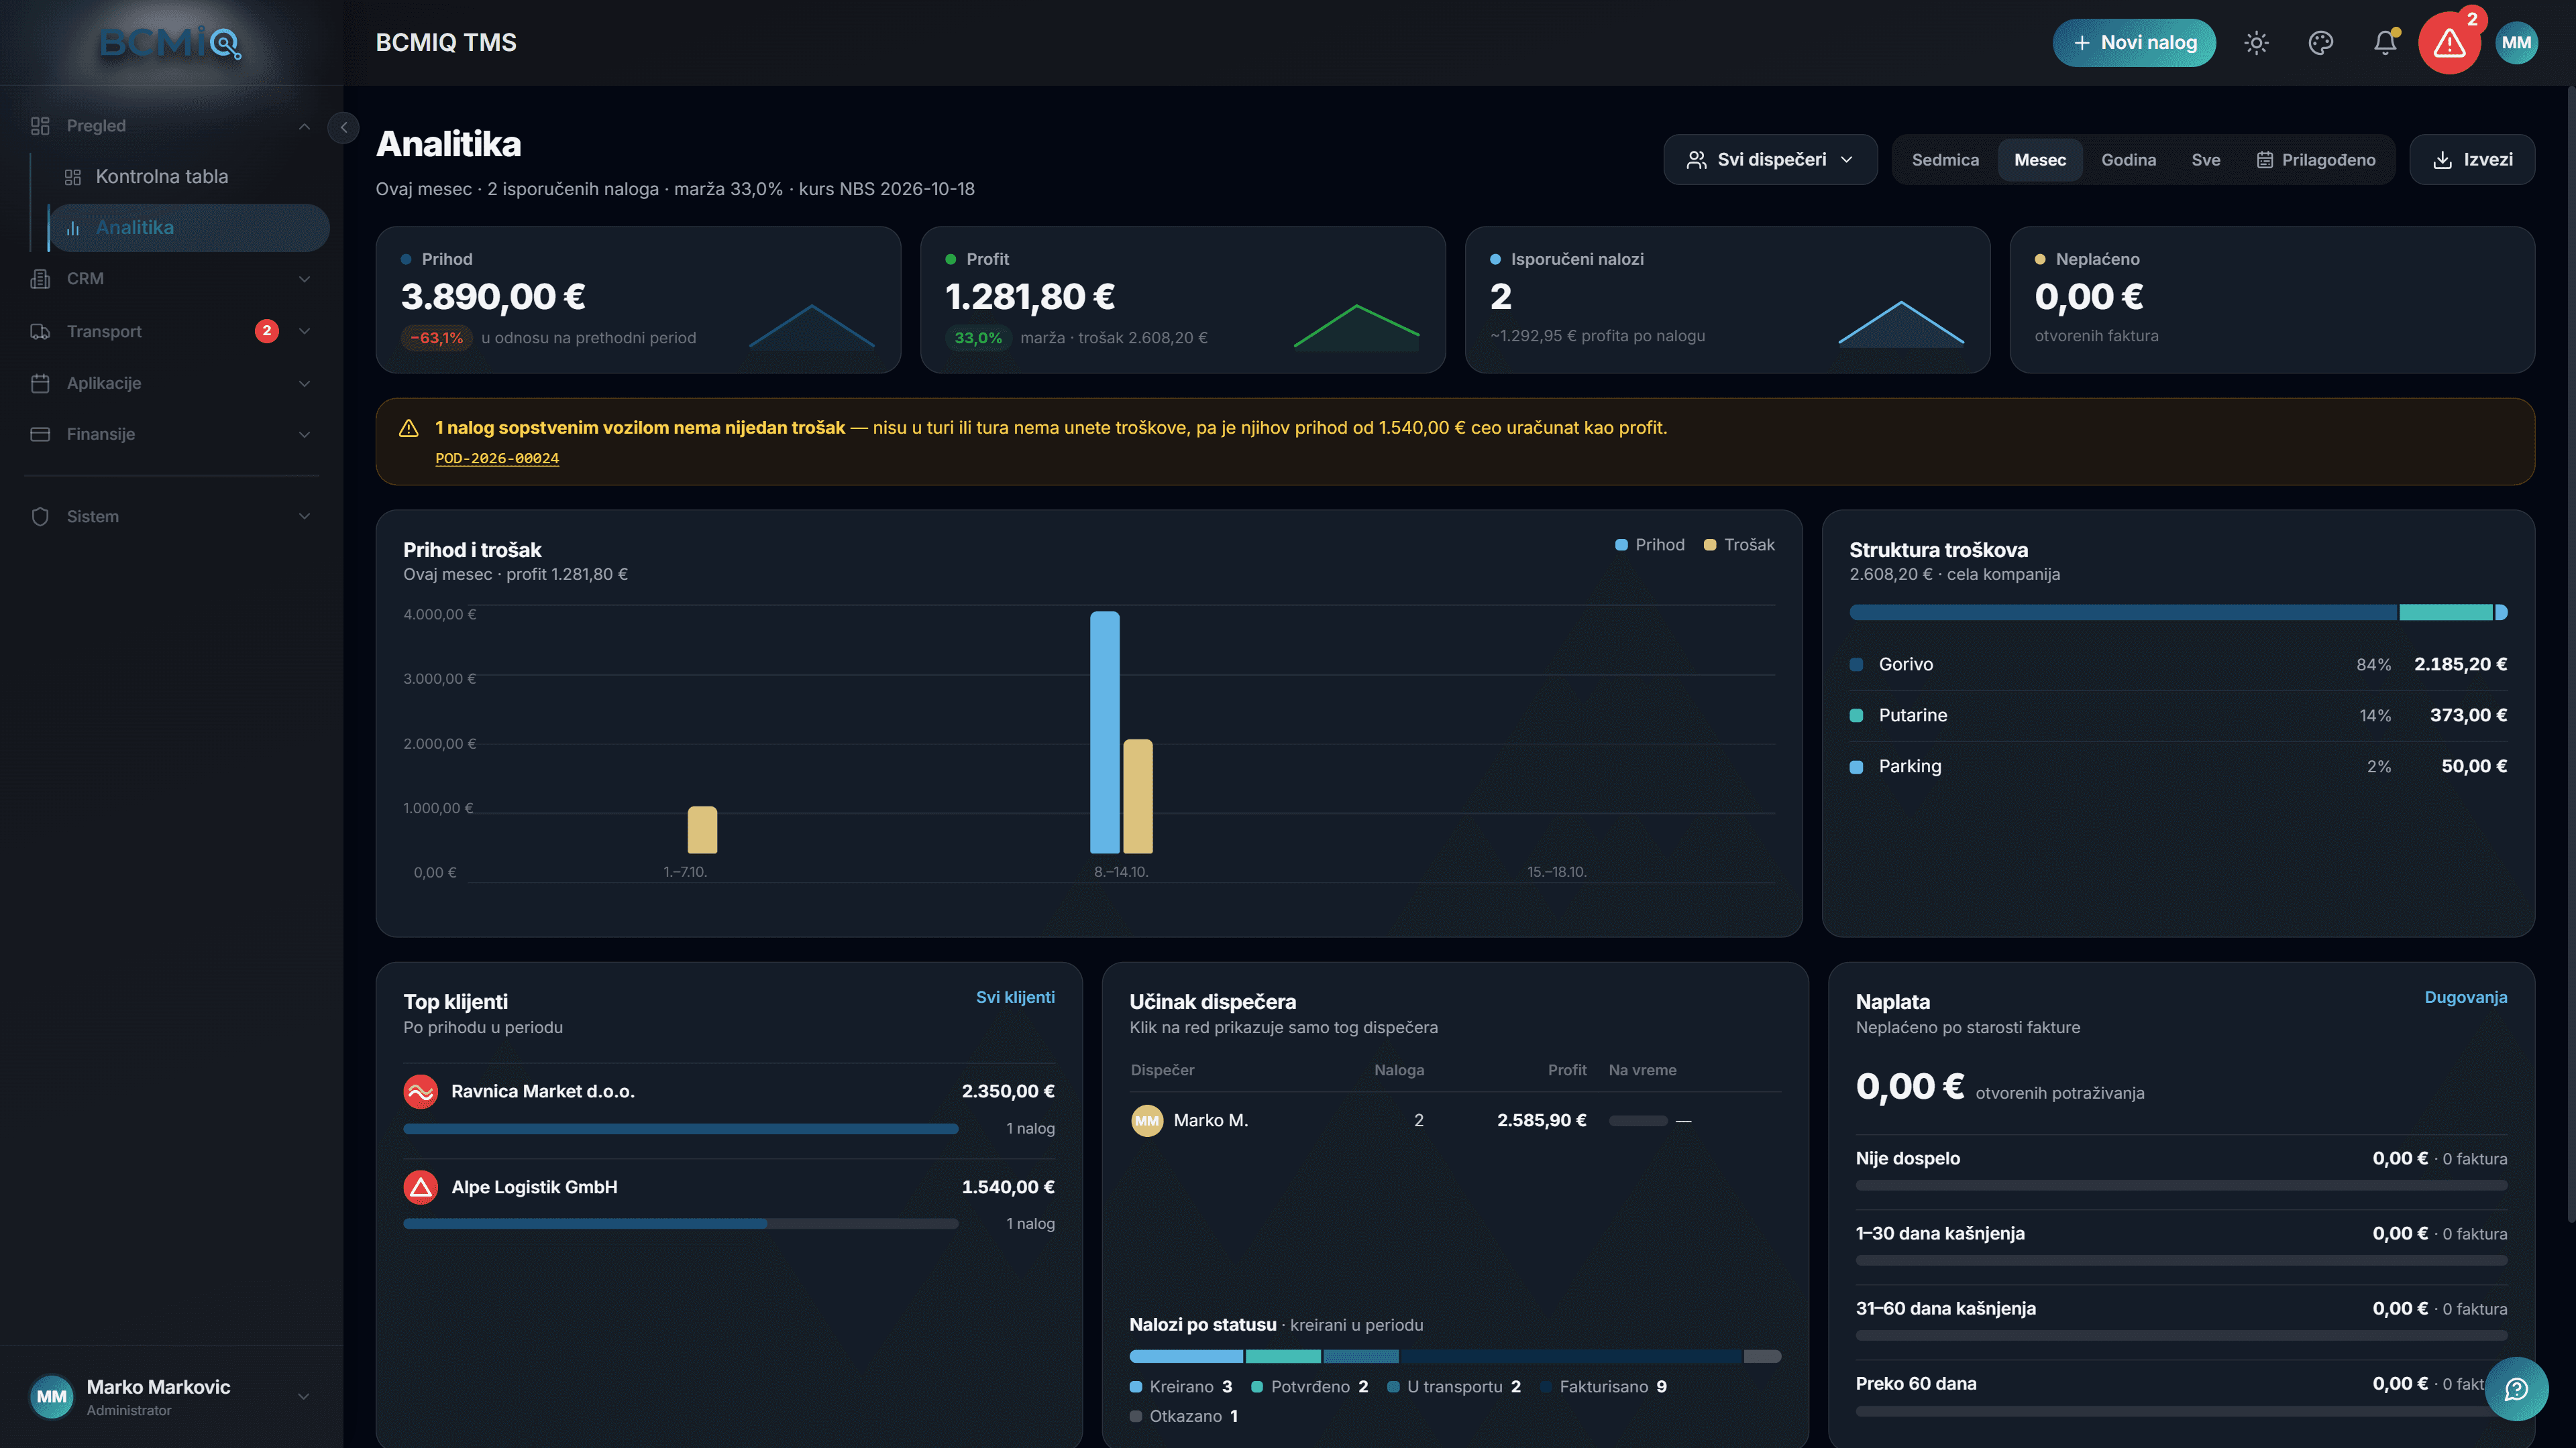The width and height of the screenshot is (2576, 1448).
Task: Expand the Finansije section chevron
Action: coord(304,434)
